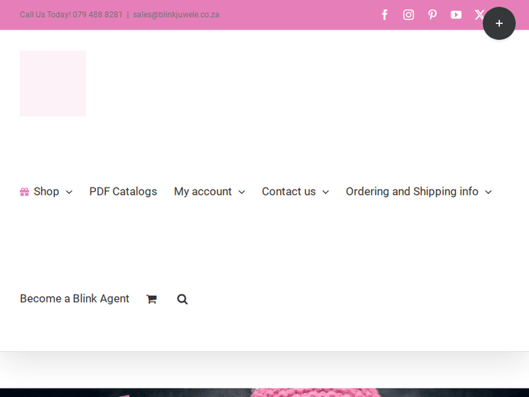Select the My account menu label
The image size is (529, 397).
click(x=202, y=192)
